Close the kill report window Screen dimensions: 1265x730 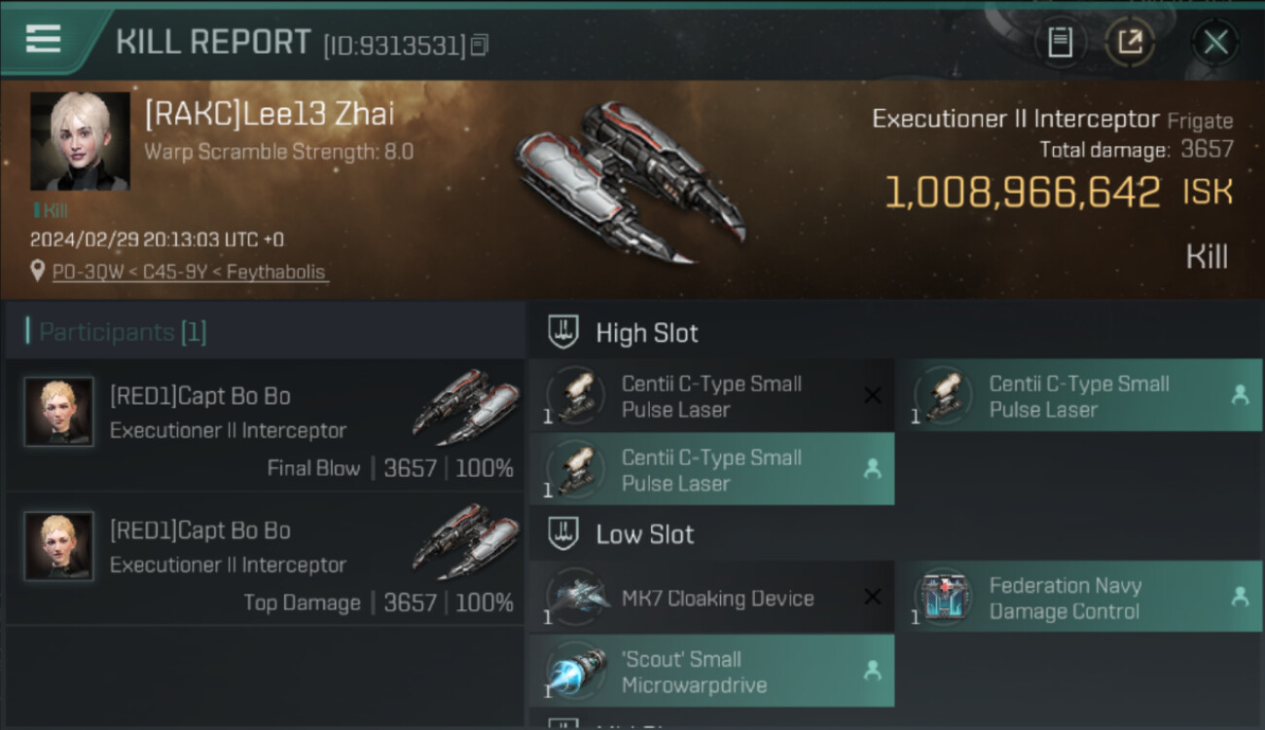click(1215, 42)
